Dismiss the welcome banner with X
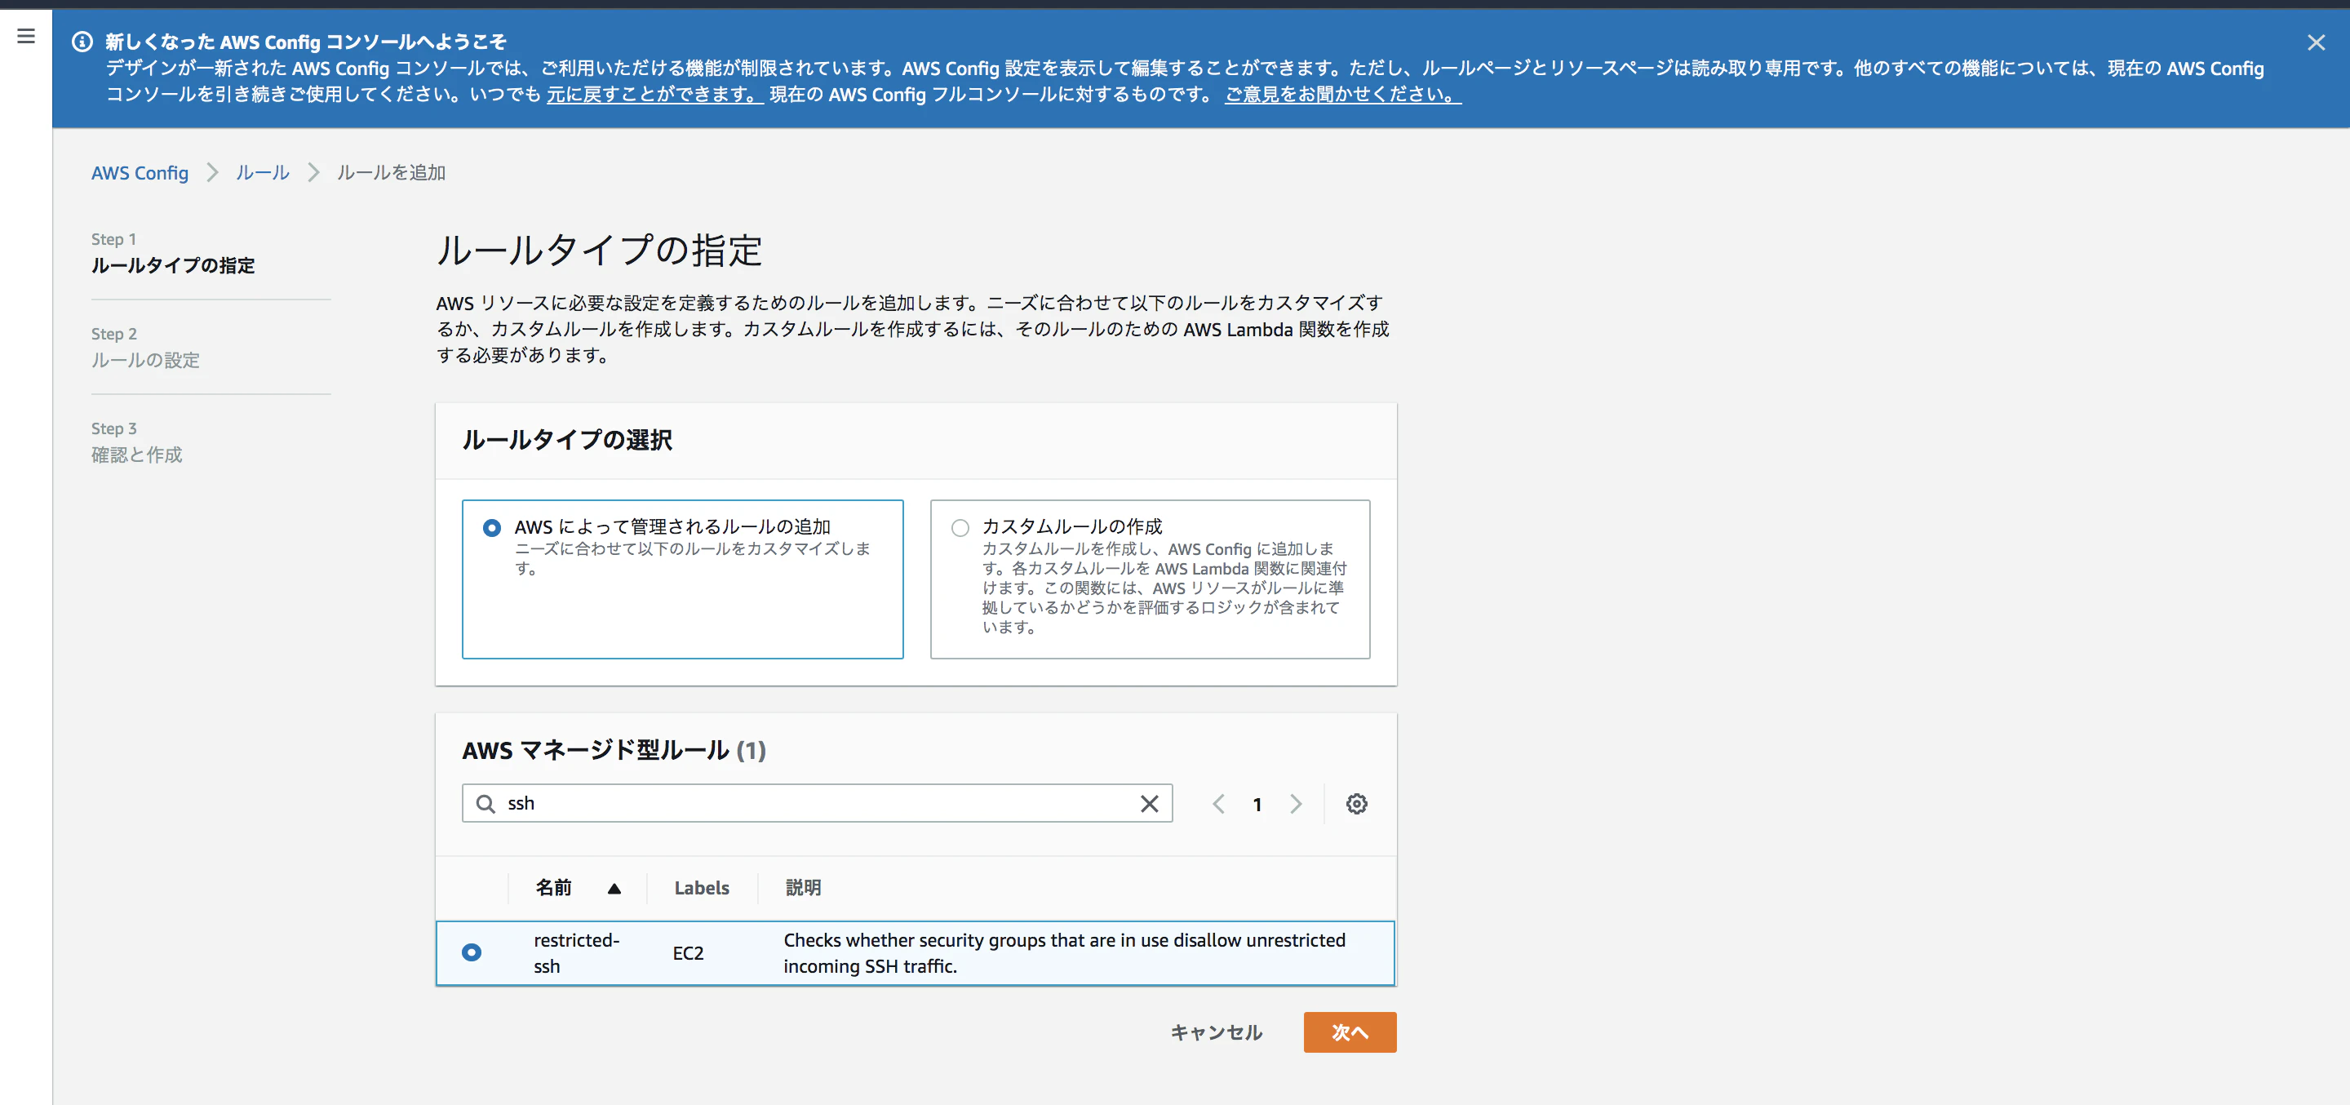Screen dimensions: 2350x1105 pos(2316,43)
